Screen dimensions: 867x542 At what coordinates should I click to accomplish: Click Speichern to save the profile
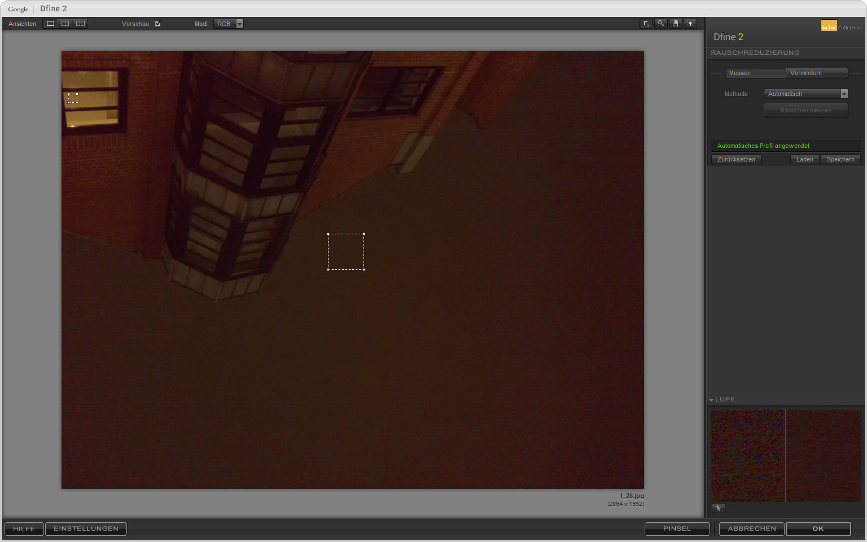(x=840, y=159)
